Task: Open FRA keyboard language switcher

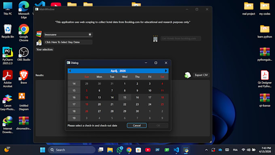Action: coord(235,150)
